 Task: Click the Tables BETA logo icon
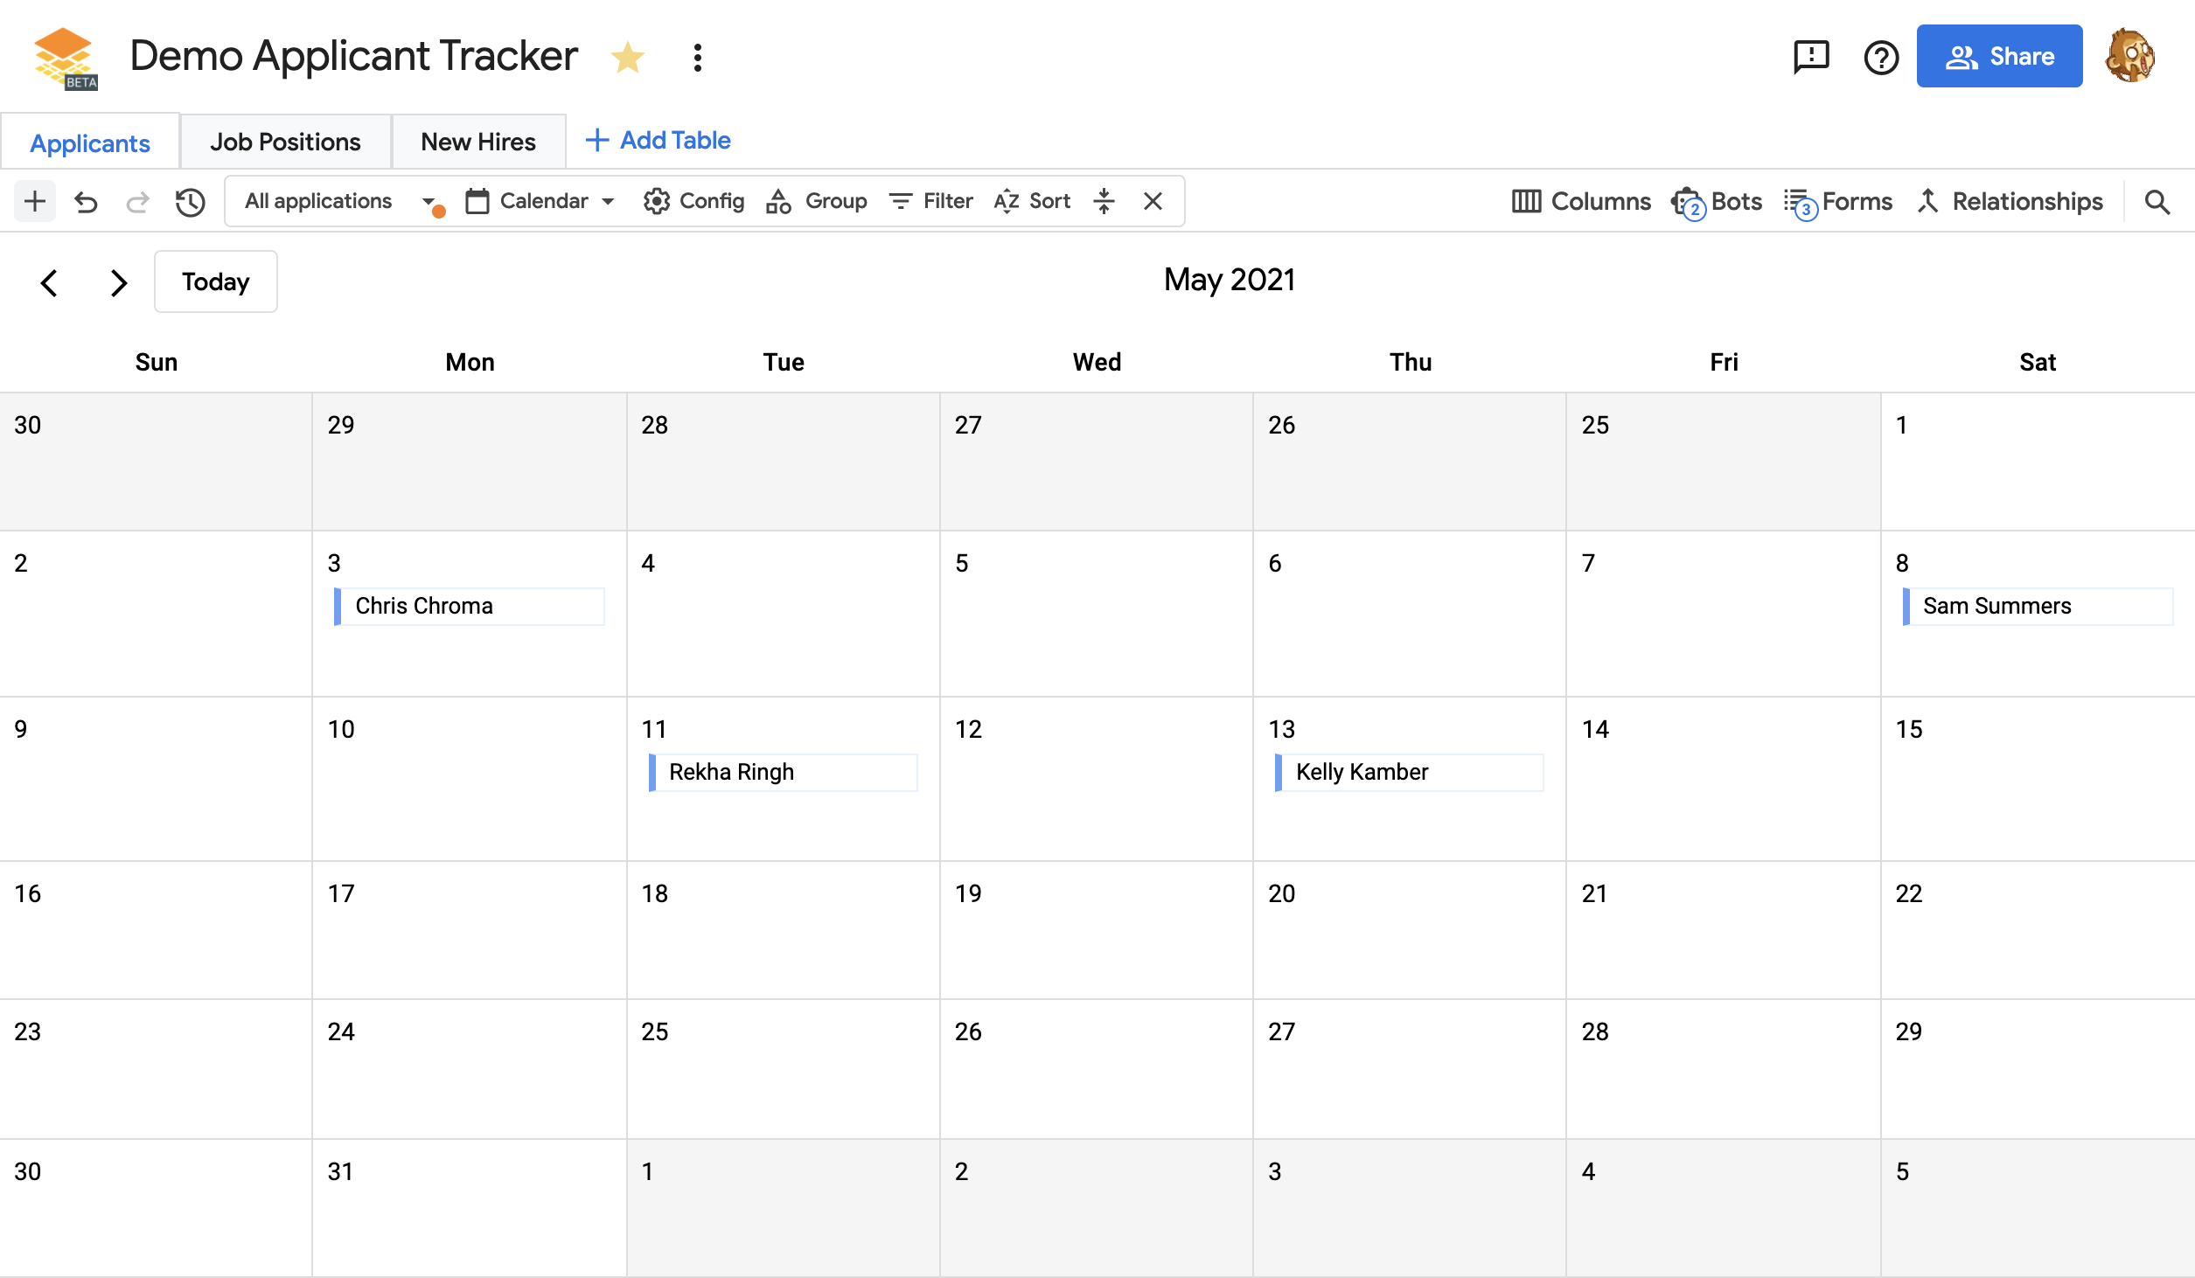(x=64, y=58)
